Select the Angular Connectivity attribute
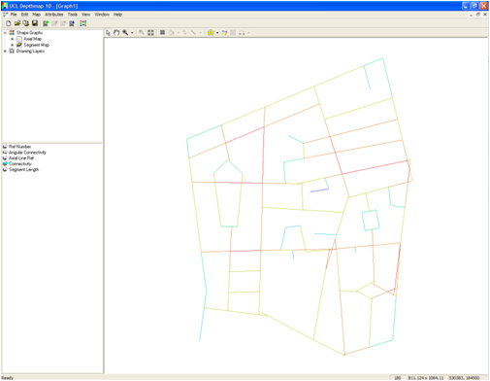The height and width of the screenshot is (381, 490). [x=27, y=153]
